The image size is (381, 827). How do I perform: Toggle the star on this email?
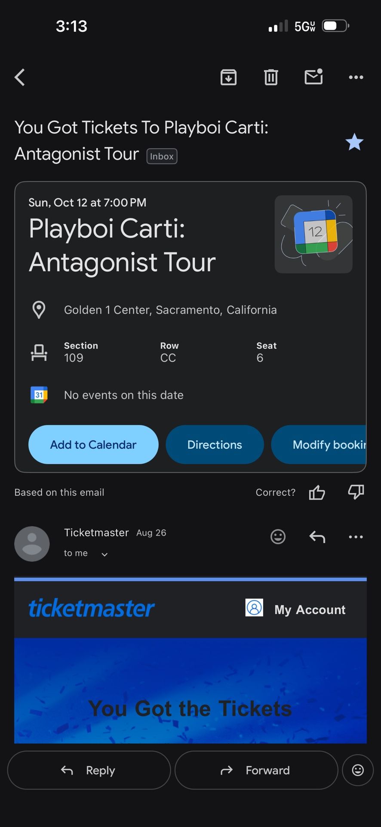pos(354,142)
